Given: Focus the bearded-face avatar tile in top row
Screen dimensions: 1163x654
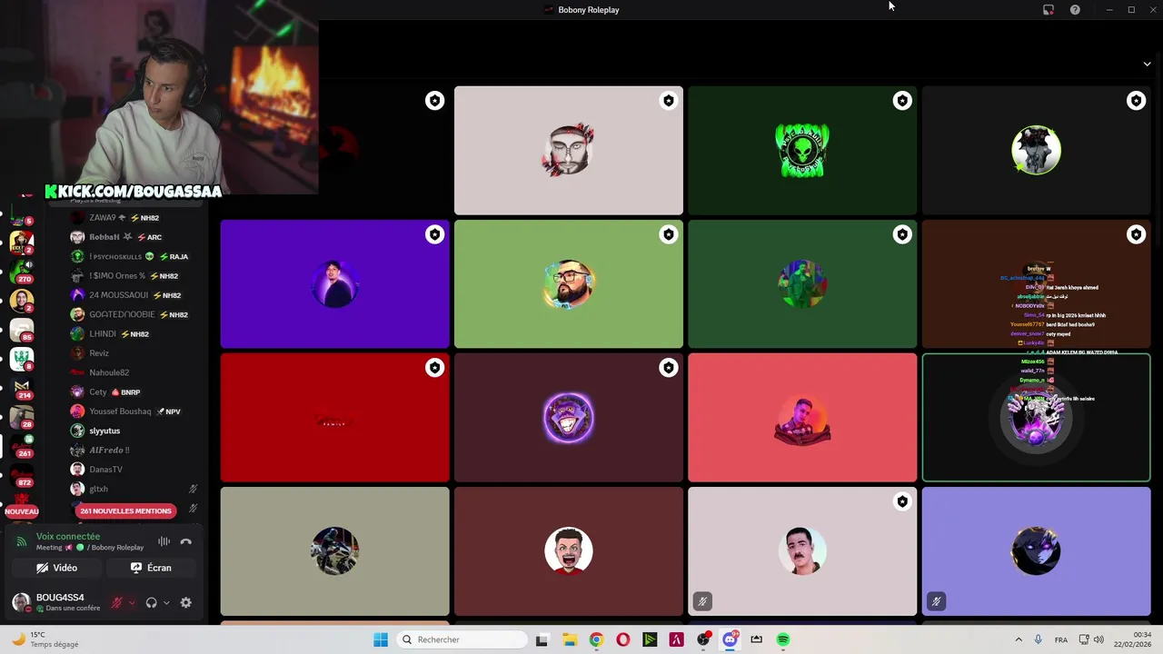Looking at the screenshot, I should (x=569, y=151).
